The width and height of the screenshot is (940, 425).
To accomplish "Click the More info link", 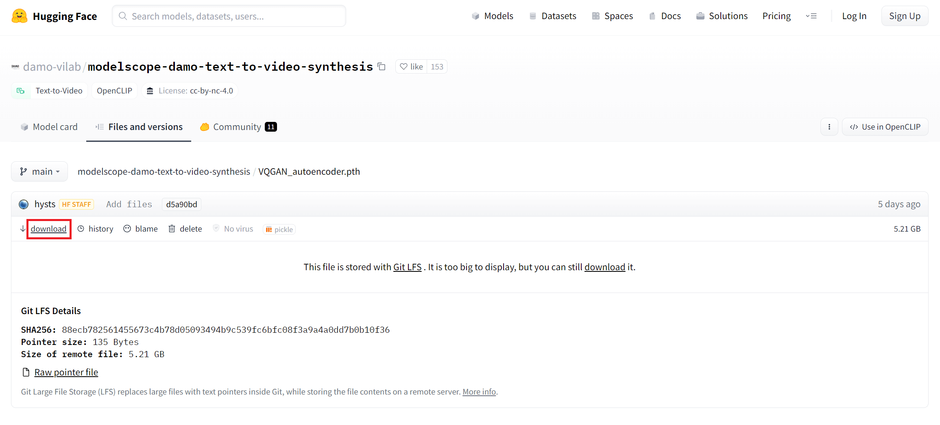I will click(479, 392).
